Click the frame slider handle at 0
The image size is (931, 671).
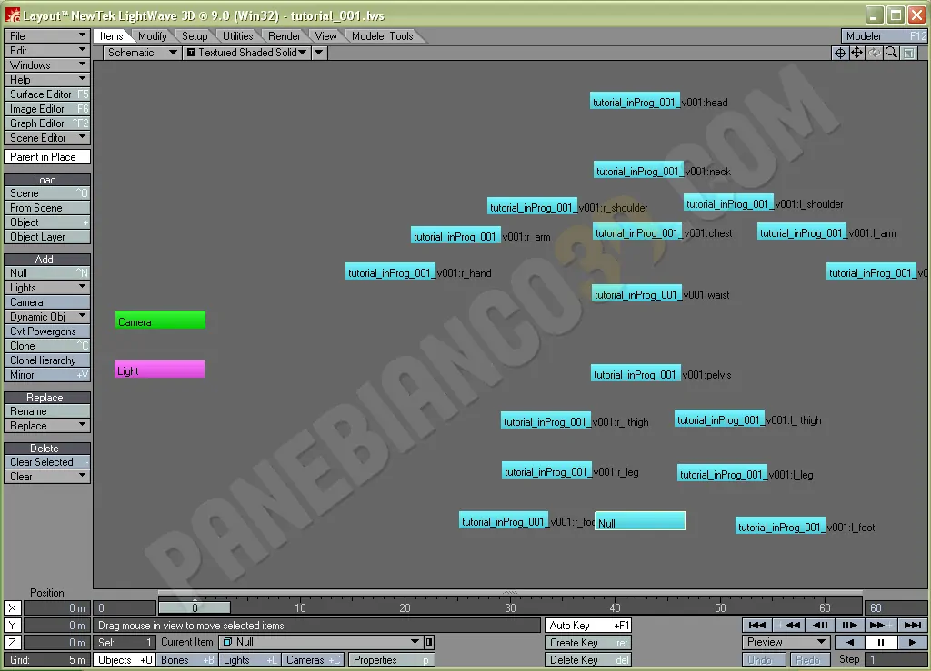195,607
